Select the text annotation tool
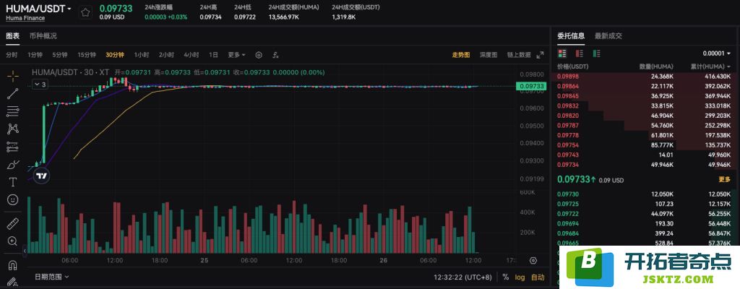Viewport: 740px width, 289px height. click(13, 182)
